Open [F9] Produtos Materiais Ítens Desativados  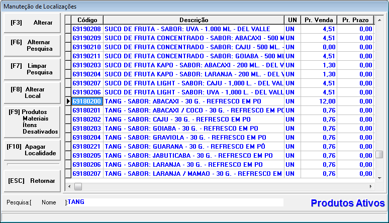pyautogui.click(x=32, y=121)
